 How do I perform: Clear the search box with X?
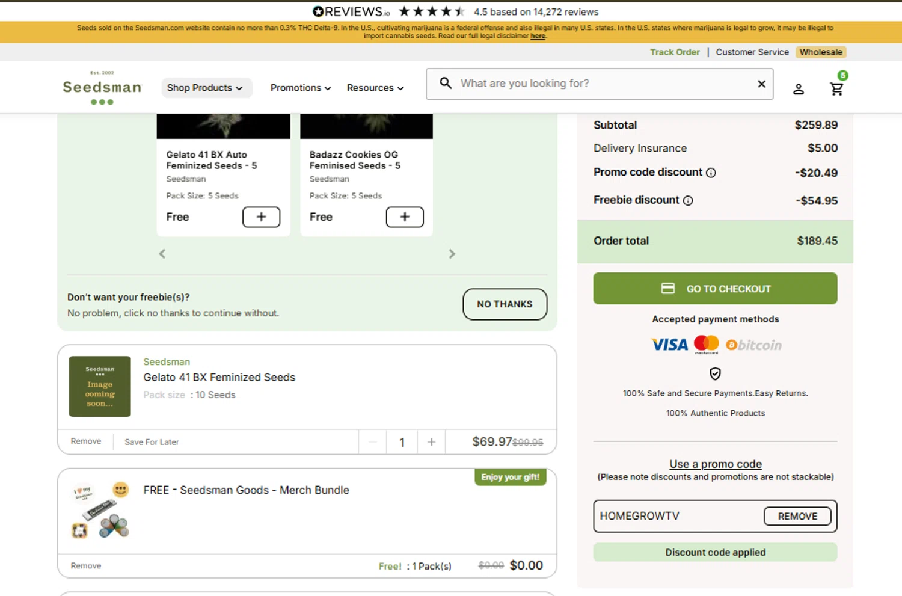[x=761, y=84]
